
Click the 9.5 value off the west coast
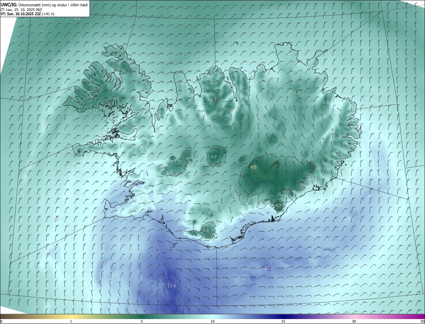click(x=43, y=125)
